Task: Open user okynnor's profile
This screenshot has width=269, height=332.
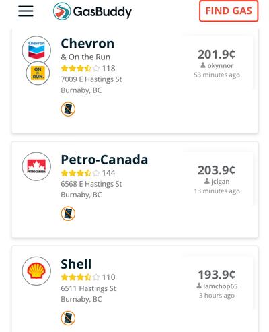Action: [217, 65]
